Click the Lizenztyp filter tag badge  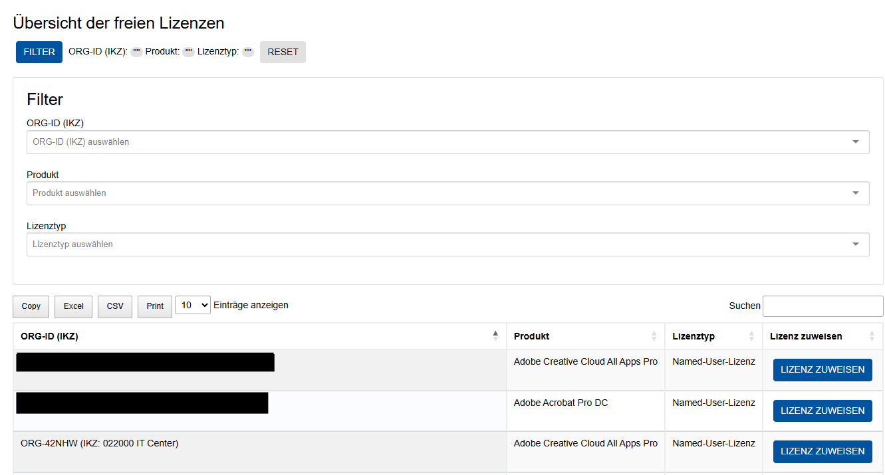coord(247,52)
